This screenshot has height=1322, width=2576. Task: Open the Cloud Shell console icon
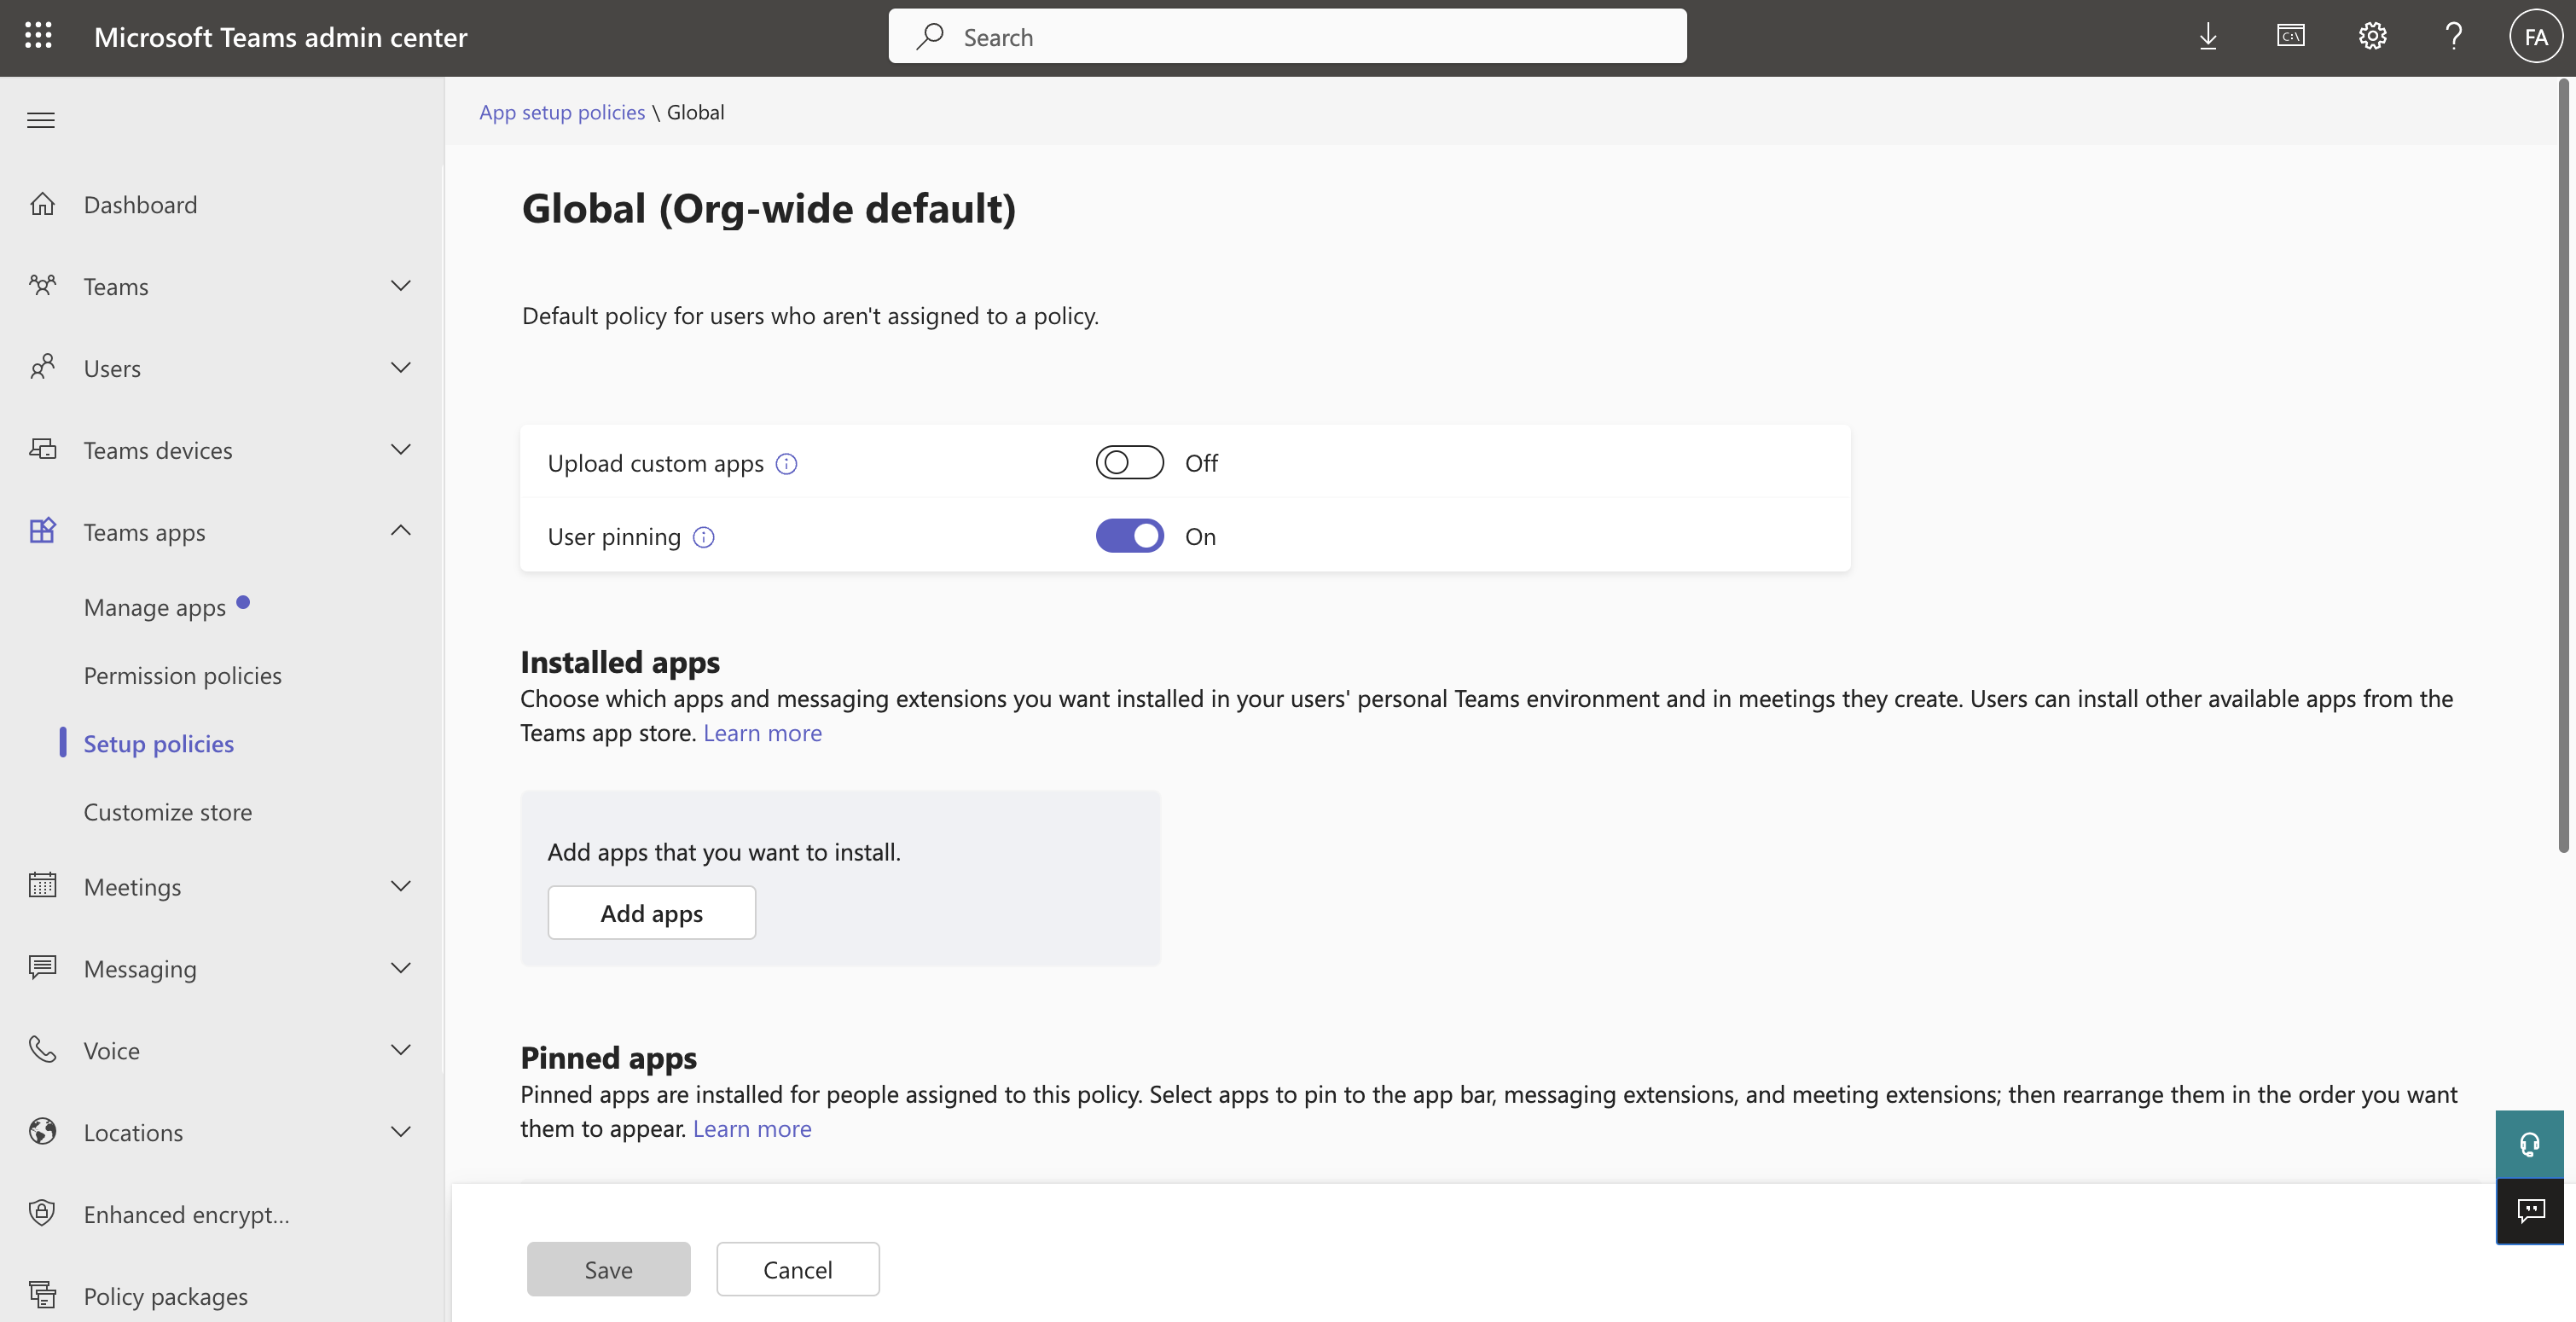2290,37
